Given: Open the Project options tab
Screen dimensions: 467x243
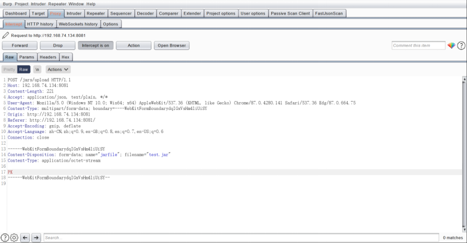Looking at the screenshot, I should 221,13.
